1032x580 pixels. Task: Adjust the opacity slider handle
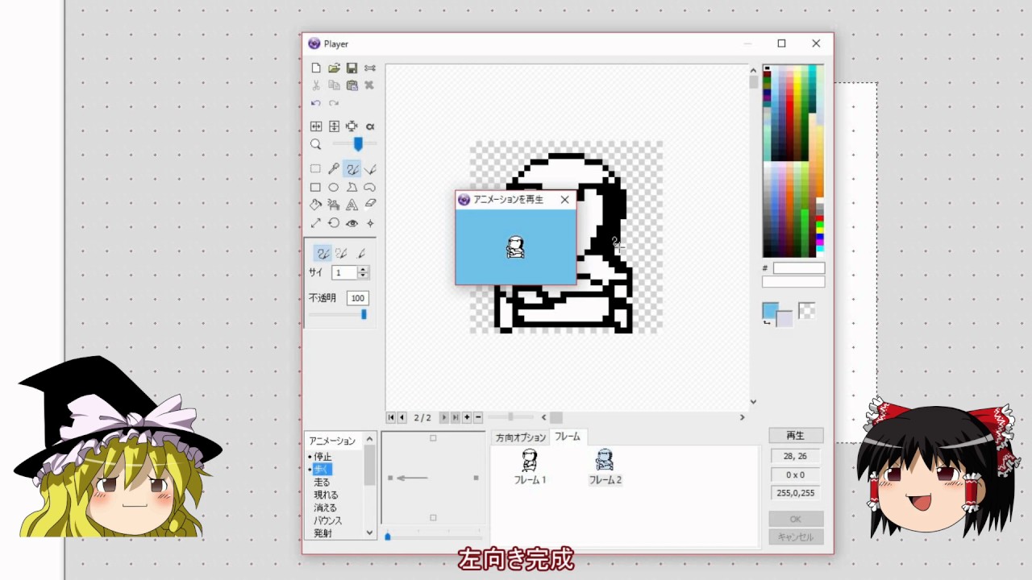coord(364,314)
